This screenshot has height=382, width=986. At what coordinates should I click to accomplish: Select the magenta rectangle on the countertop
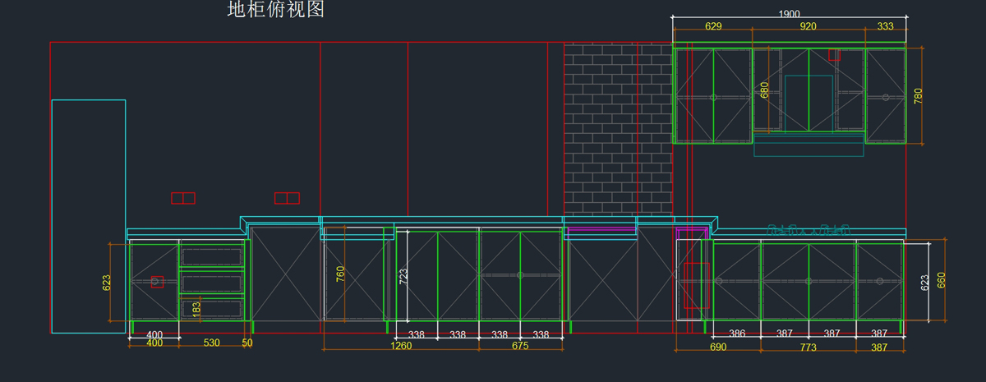601,231
